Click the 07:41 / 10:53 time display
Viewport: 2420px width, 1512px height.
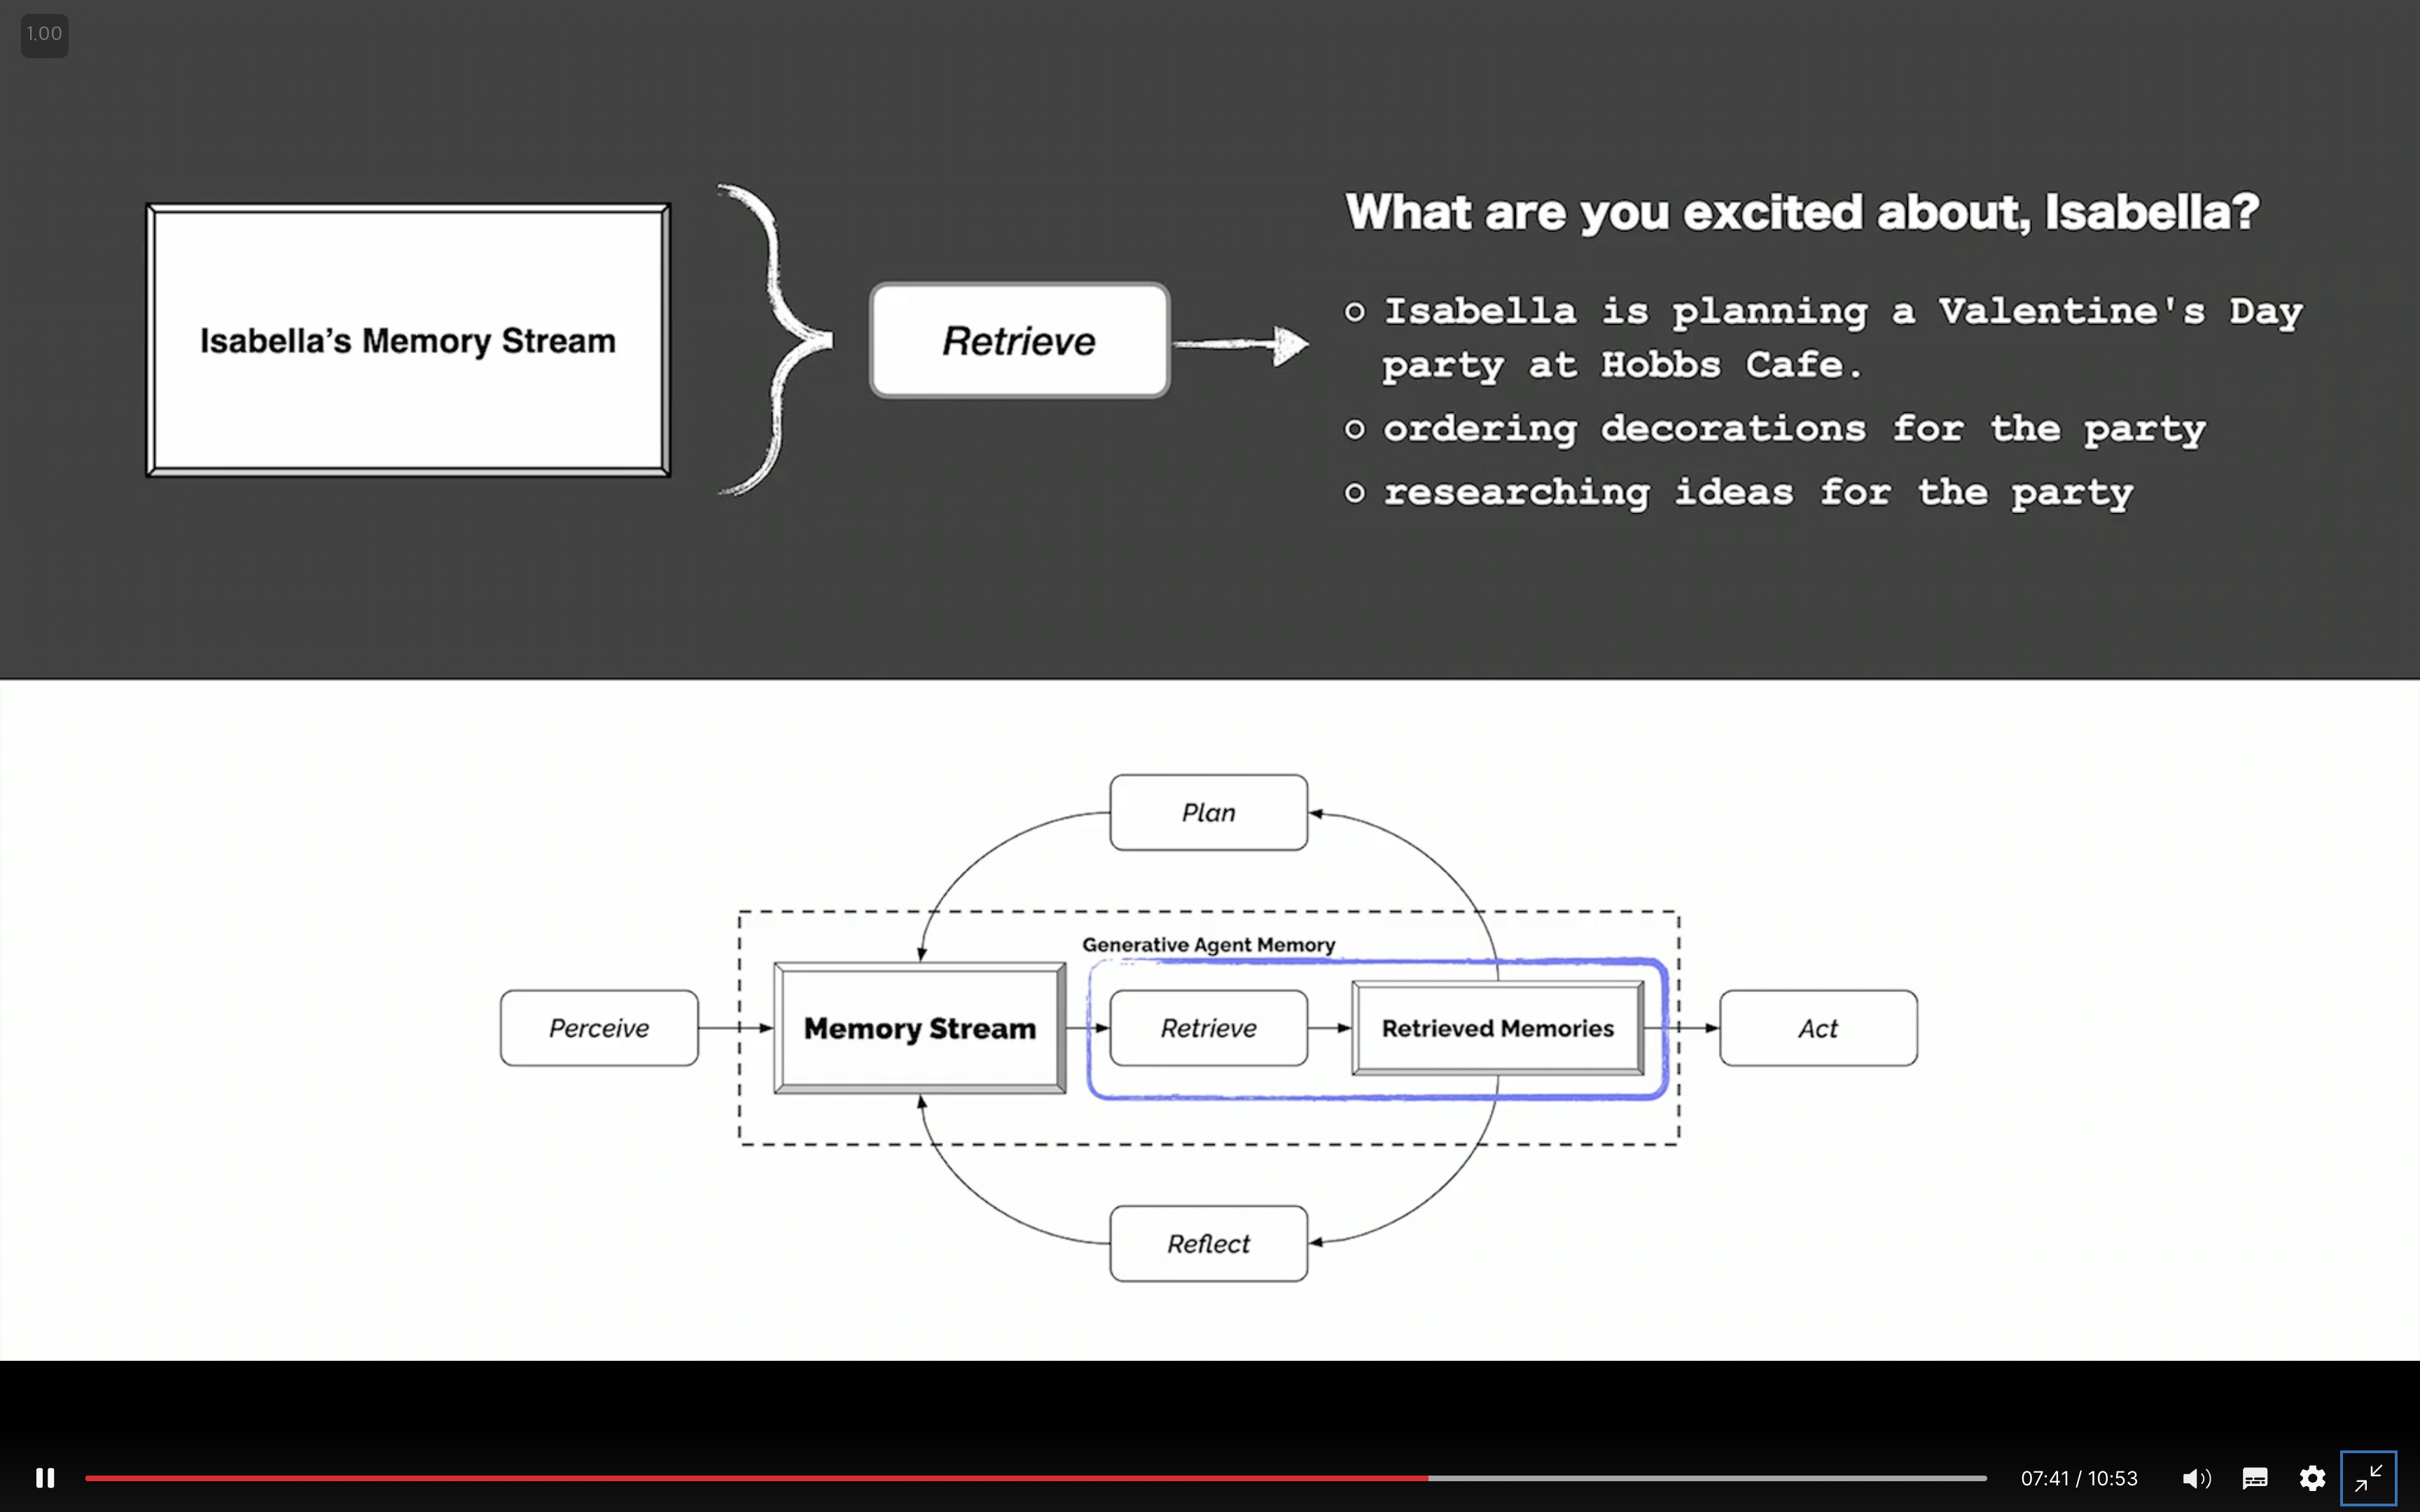point(2079,1478)
